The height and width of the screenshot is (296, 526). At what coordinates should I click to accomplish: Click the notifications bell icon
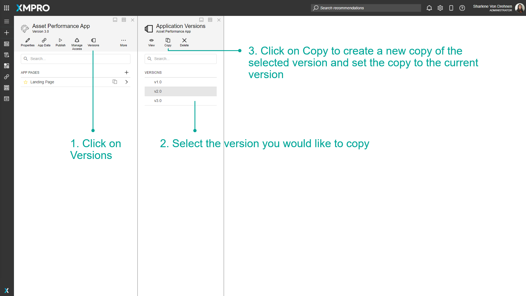(x=429, y=8)
